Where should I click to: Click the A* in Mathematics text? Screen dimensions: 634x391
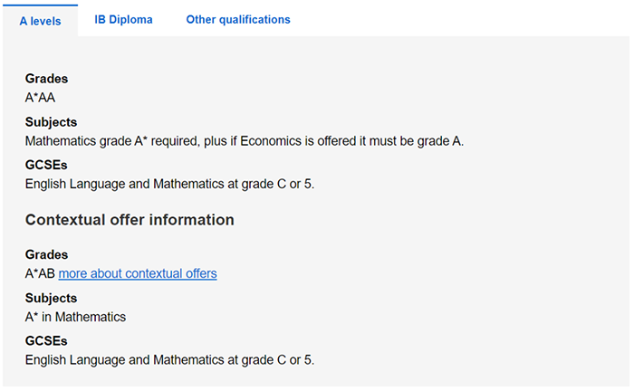(75, 317)
